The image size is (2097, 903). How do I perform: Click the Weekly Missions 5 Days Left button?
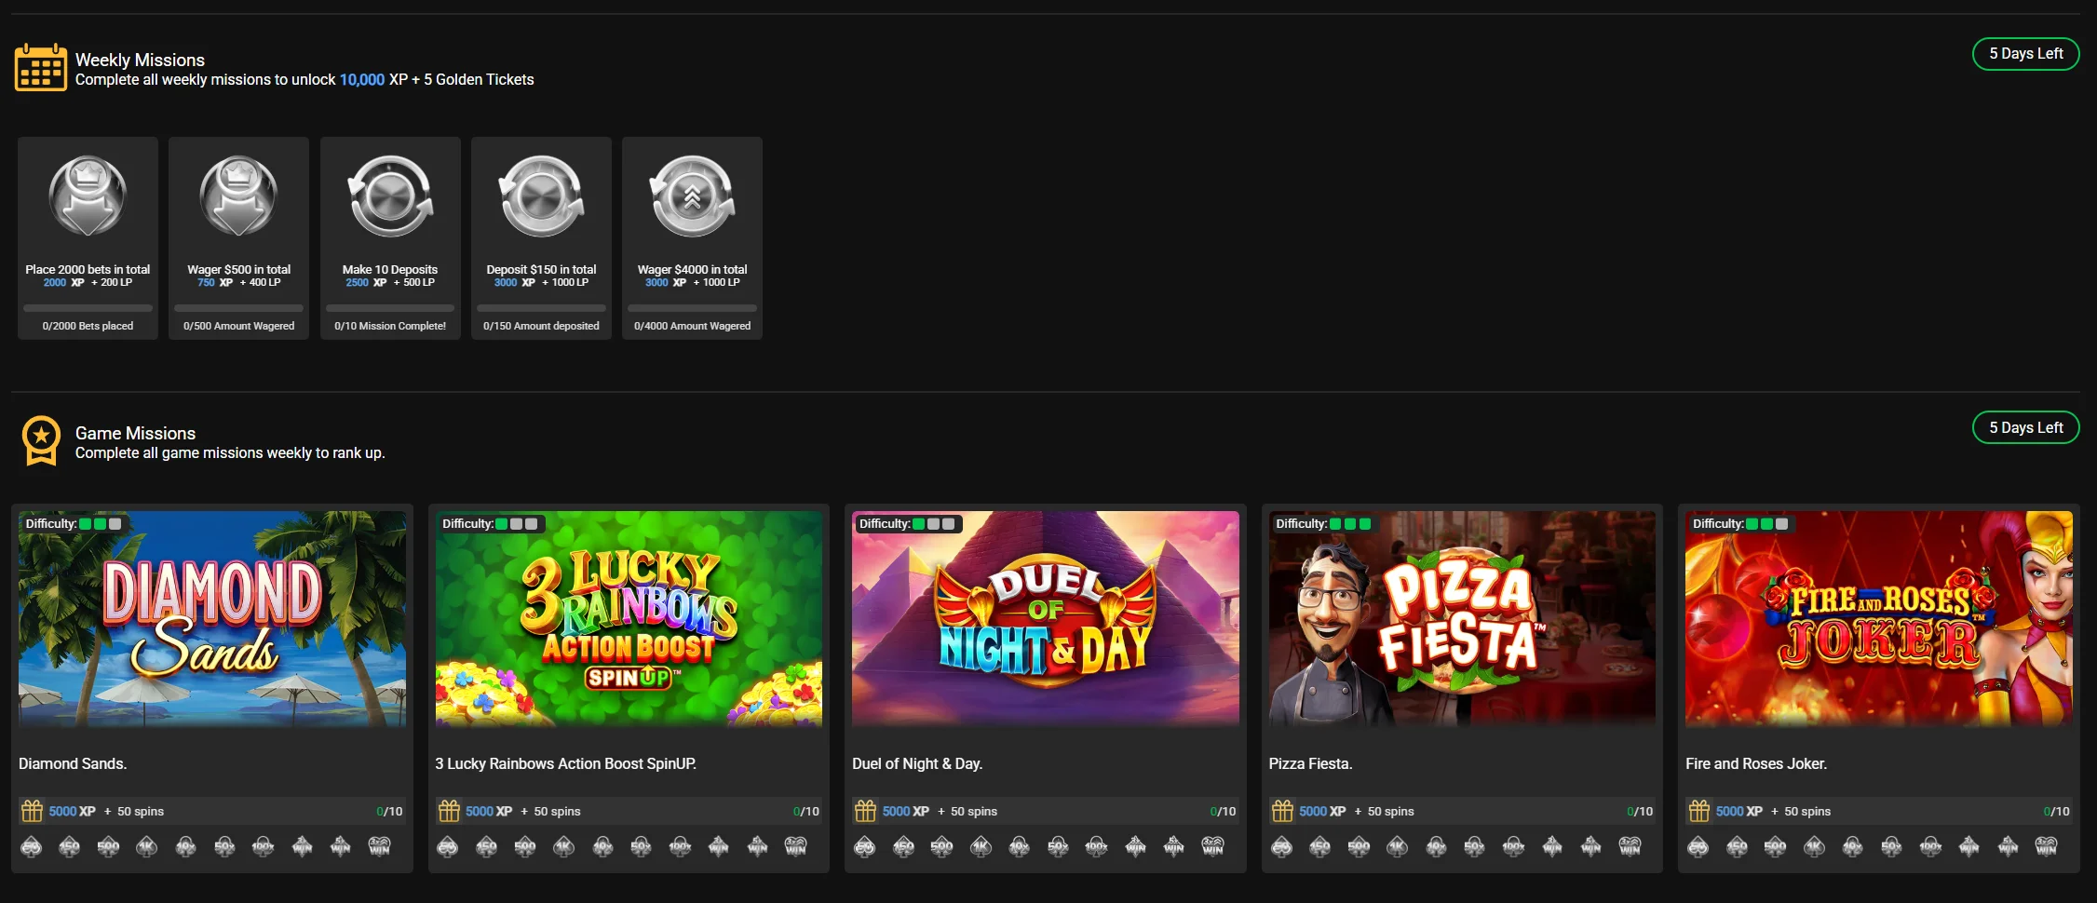[x=2026, y=54]
